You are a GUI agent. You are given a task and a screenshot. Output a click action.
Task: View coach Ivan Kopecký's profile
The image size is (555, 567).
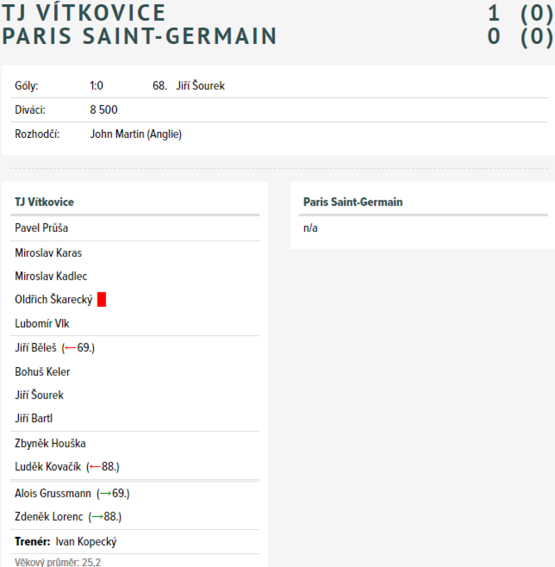click(x=86, y=542)
